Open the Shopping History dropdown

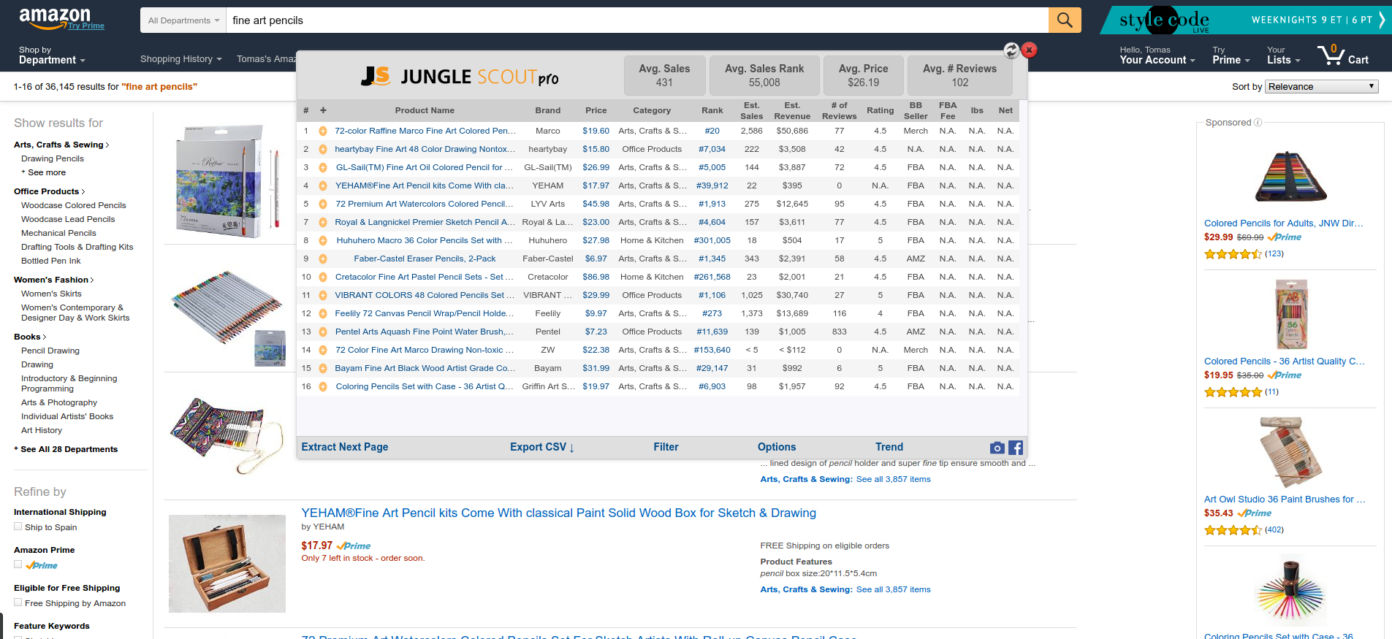(x=180, y=59)
